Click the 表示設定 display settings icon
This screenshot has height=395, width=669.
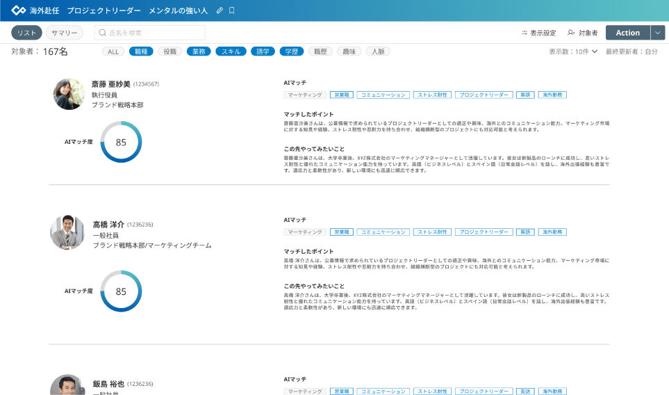[525, 33]
